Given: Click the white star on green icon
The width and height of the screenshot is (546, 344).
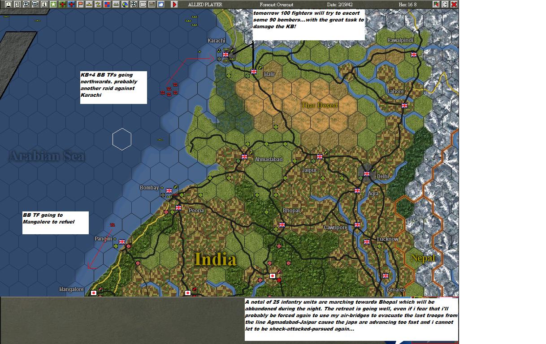Looking at the screenshot, I should click(x=53, y=4).
